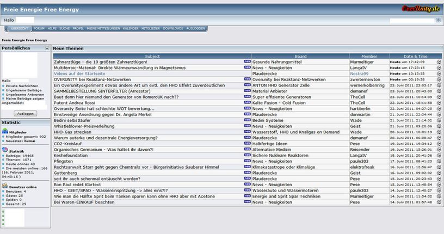Open the Private Nachrichten link
This screenshot has height=234, width=444.
tap(22, 85)
